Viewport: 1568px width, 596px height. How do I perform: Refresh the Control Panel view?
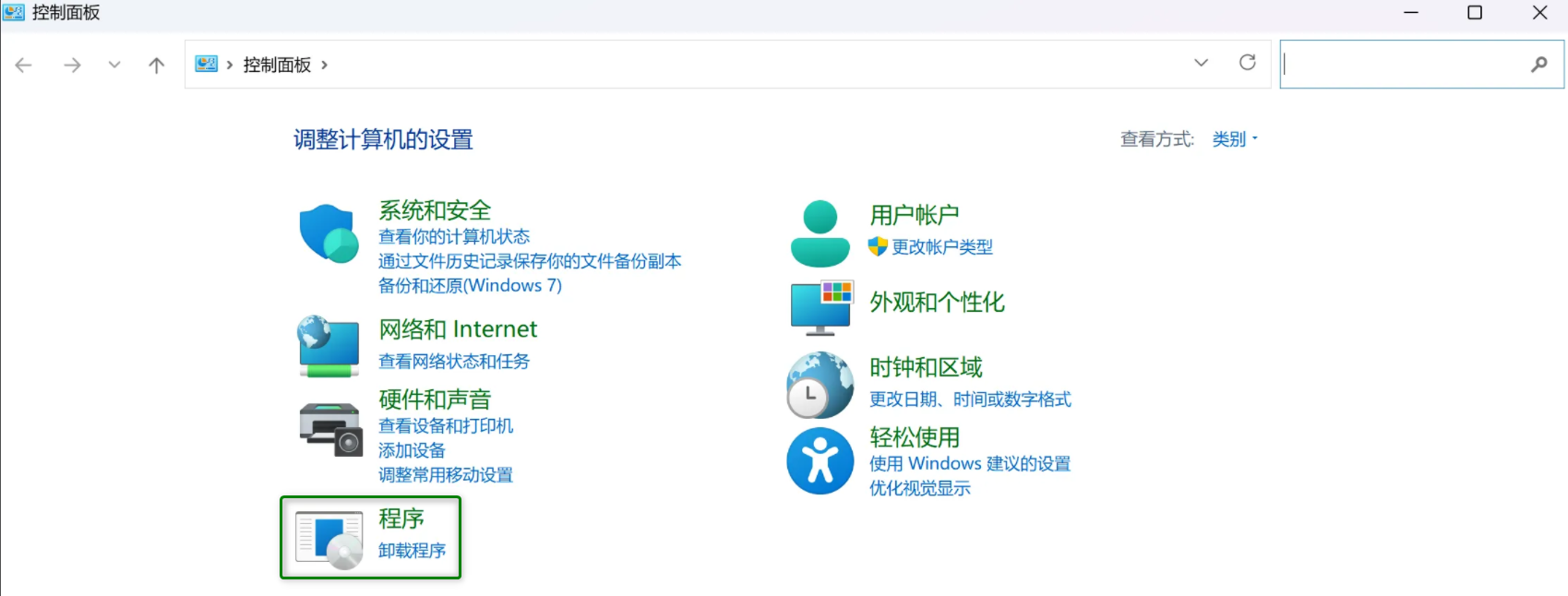click(1247, 63)
